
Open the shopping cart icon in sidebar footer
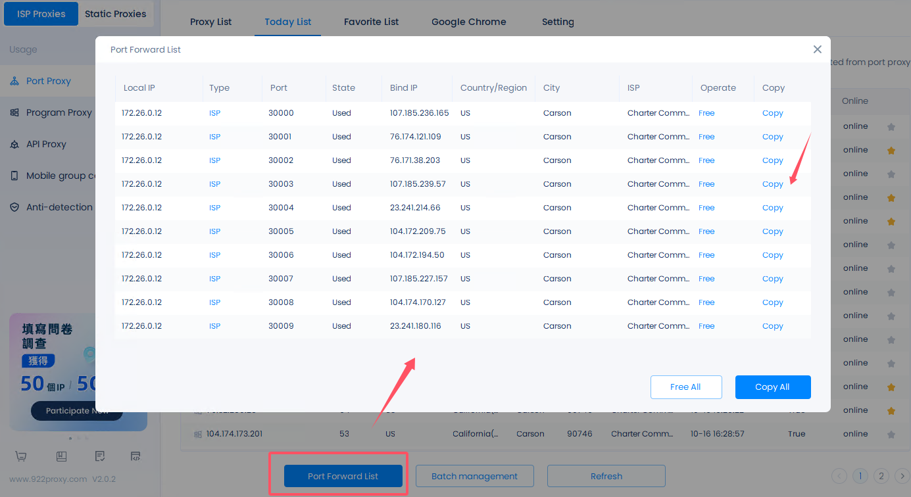click(x=20, y=456)
